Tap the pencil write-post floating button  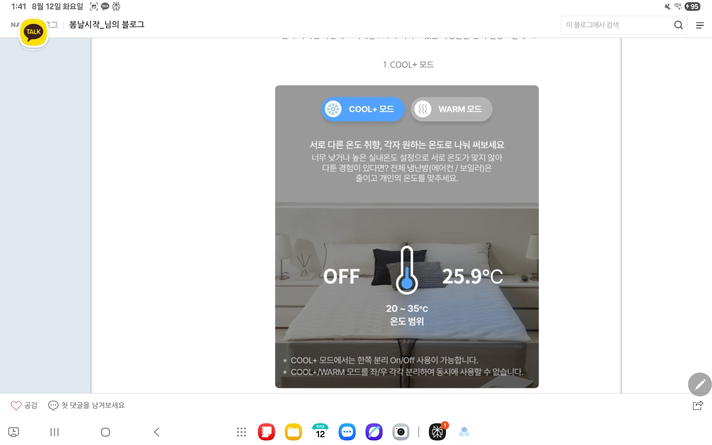point(700,384)
